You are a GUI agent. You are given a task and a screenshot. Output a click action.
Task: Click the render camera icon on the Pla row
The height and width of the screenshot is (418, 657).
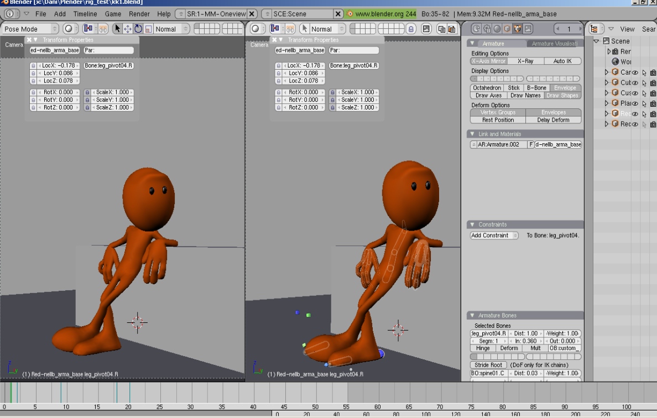(653, 103)
